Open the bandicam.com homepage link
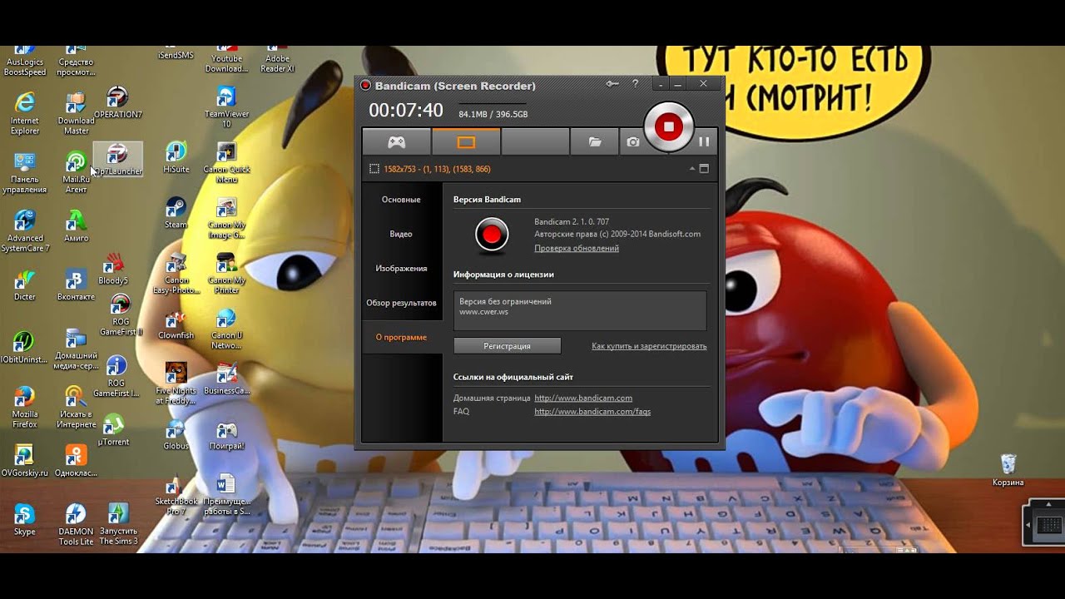This screenshot has height=599, width=1065. 583,398
